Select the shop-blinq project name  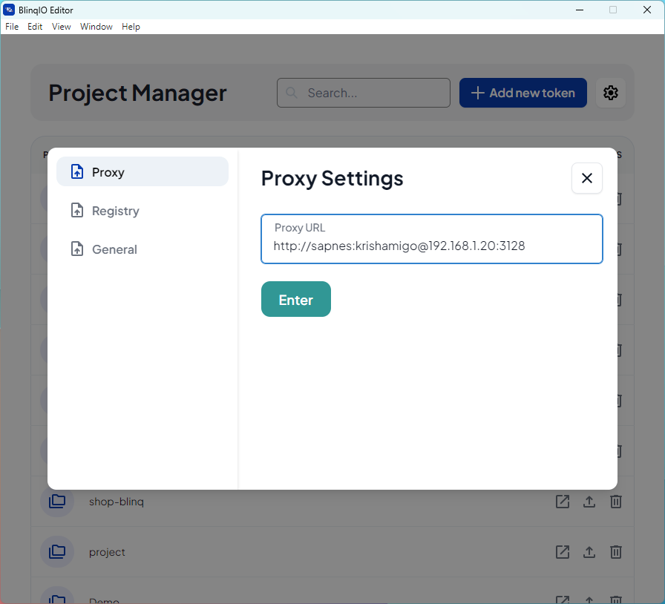pos(117,502)
